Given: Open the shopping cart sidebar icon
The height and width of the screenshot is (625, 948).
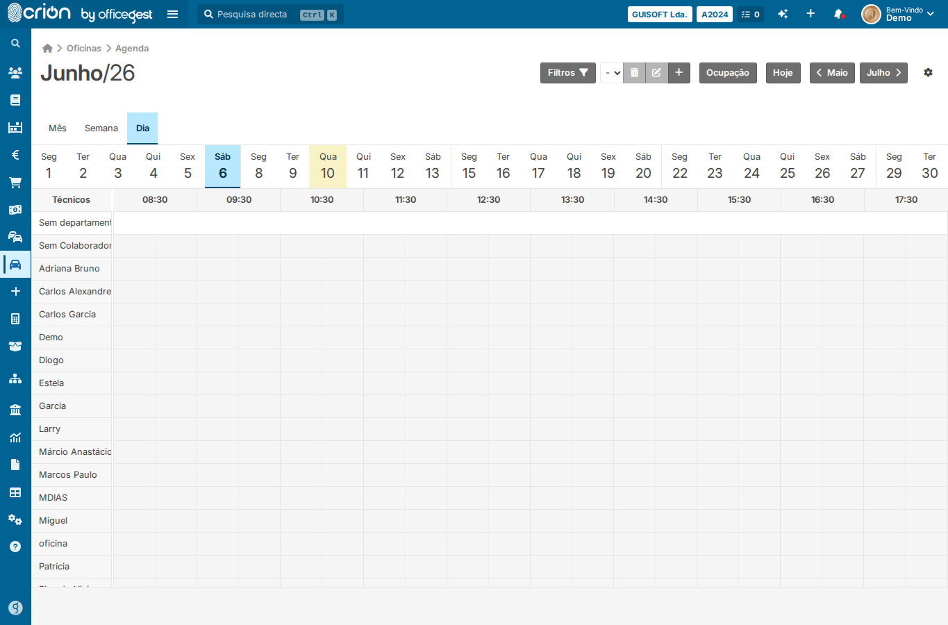Looking at the screenshot, I should tap(15, 183).
